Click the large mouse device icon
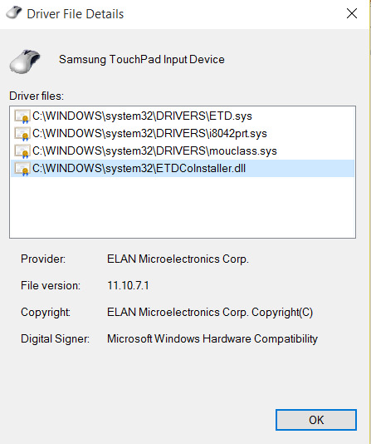Image resolution: width=371 pixels, height=444 pixels. (25, 62)
